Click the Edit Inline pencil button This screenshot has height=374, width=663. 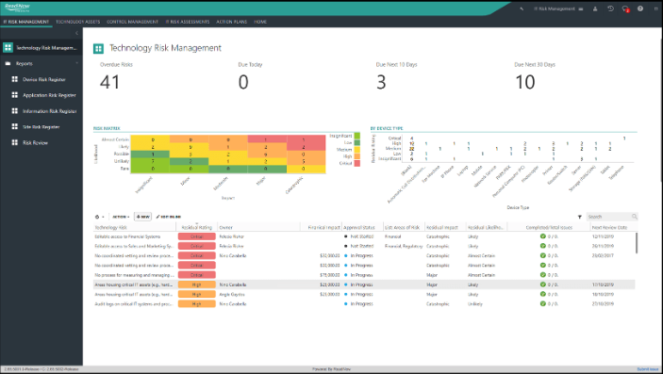point(168,217)
